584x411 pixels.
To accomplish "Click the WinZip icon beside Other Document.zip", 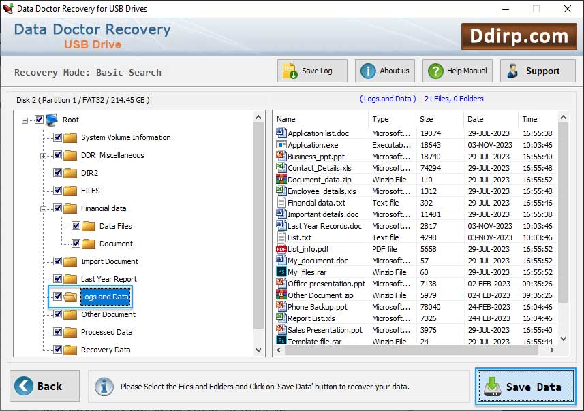I will click(281, 295).
